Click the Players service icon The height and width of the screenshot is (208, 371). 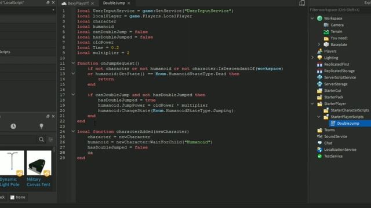[x=319, y=51]
